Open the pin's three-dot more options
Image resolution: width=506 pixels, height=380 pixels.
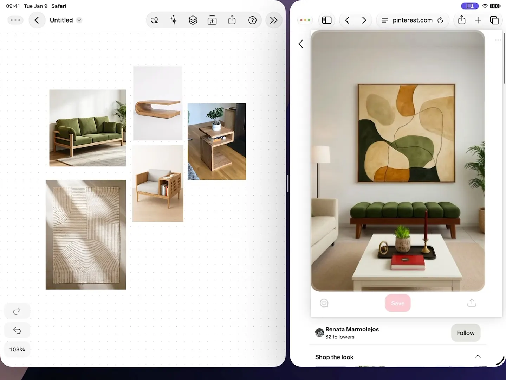click(x=498, y=40)
